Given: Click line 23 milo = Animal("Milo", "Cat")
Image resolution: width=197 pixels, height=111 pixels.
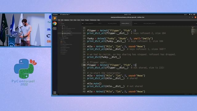Looking at the screenshot, I should (x=116, y=47).
